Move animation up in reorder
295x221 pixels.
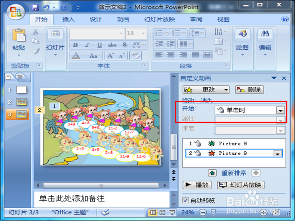pos(212,173)
